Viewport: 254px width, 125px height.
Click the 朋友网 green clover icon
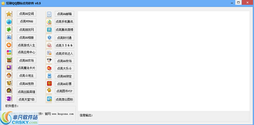[9, 30]
